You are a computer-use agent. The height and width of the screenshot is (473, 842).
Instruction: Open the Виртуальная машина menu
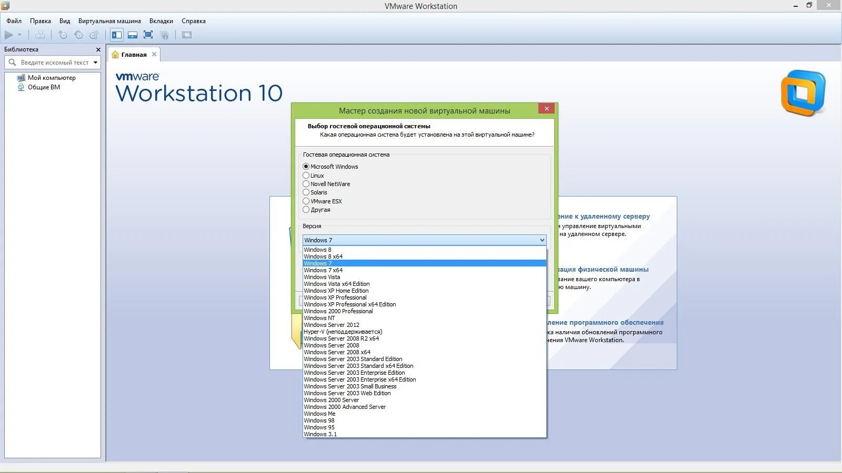click(x=109, y=21)
